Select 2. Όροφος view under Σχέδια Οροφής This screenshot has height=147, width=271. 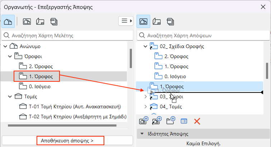(x=176, y=56)
